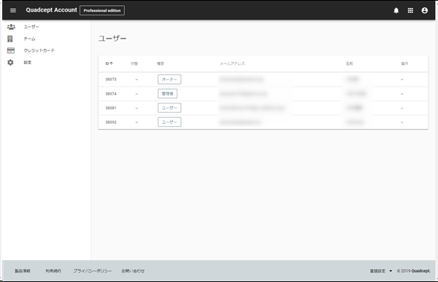Click the users group sidebar icon
This screenshot has width=438, height=282.
coord(11,27)
